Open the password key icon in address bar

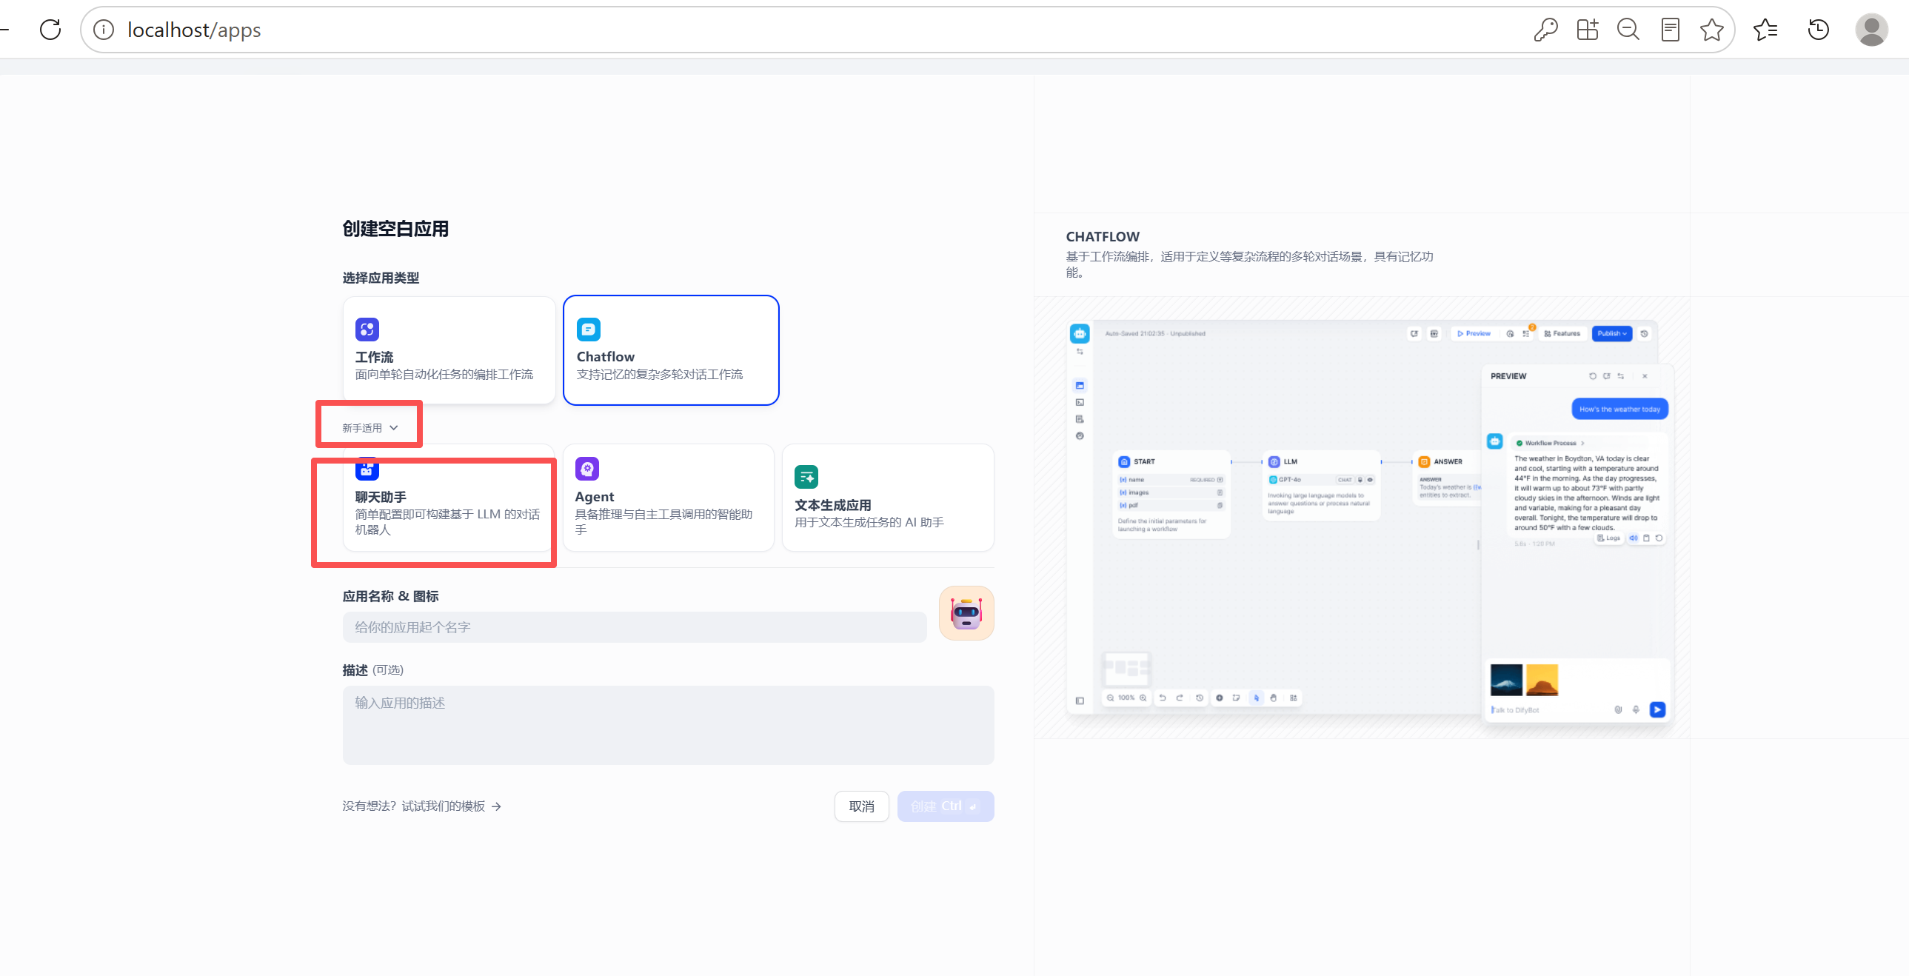[1545, 30]
